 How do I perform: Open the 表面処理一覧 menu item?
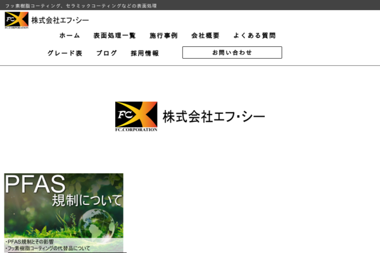[115, 35]
